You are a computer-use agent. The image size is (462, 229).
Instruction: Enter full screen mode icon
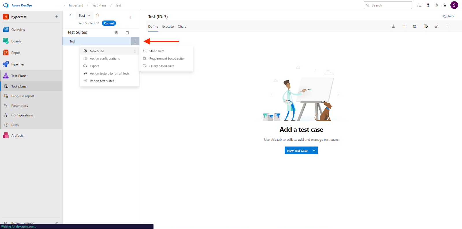click(437, 26)
